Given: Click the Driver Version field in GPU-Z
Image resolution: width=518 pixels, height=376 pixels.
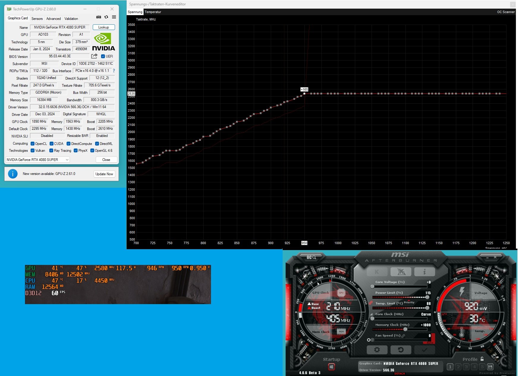Looking at the screenshot, I should pyautogui.click(x=72, y=107).
